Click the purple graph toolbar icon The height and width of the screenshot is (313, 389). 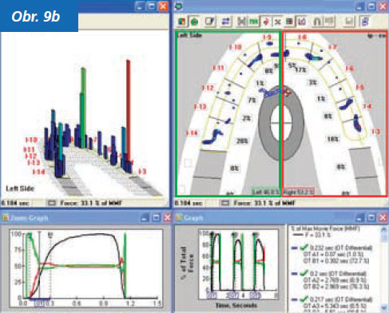[x=302, y=22]
